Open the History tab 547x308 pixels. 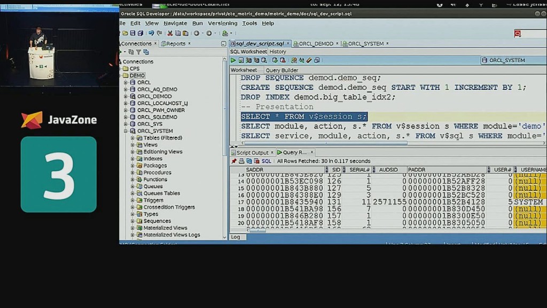(278, 52)
